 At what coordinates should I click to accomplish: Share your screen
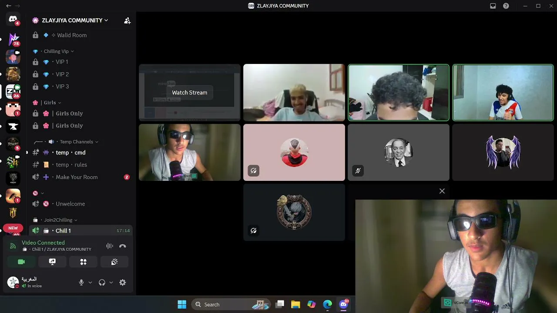(x=52, y=262)
